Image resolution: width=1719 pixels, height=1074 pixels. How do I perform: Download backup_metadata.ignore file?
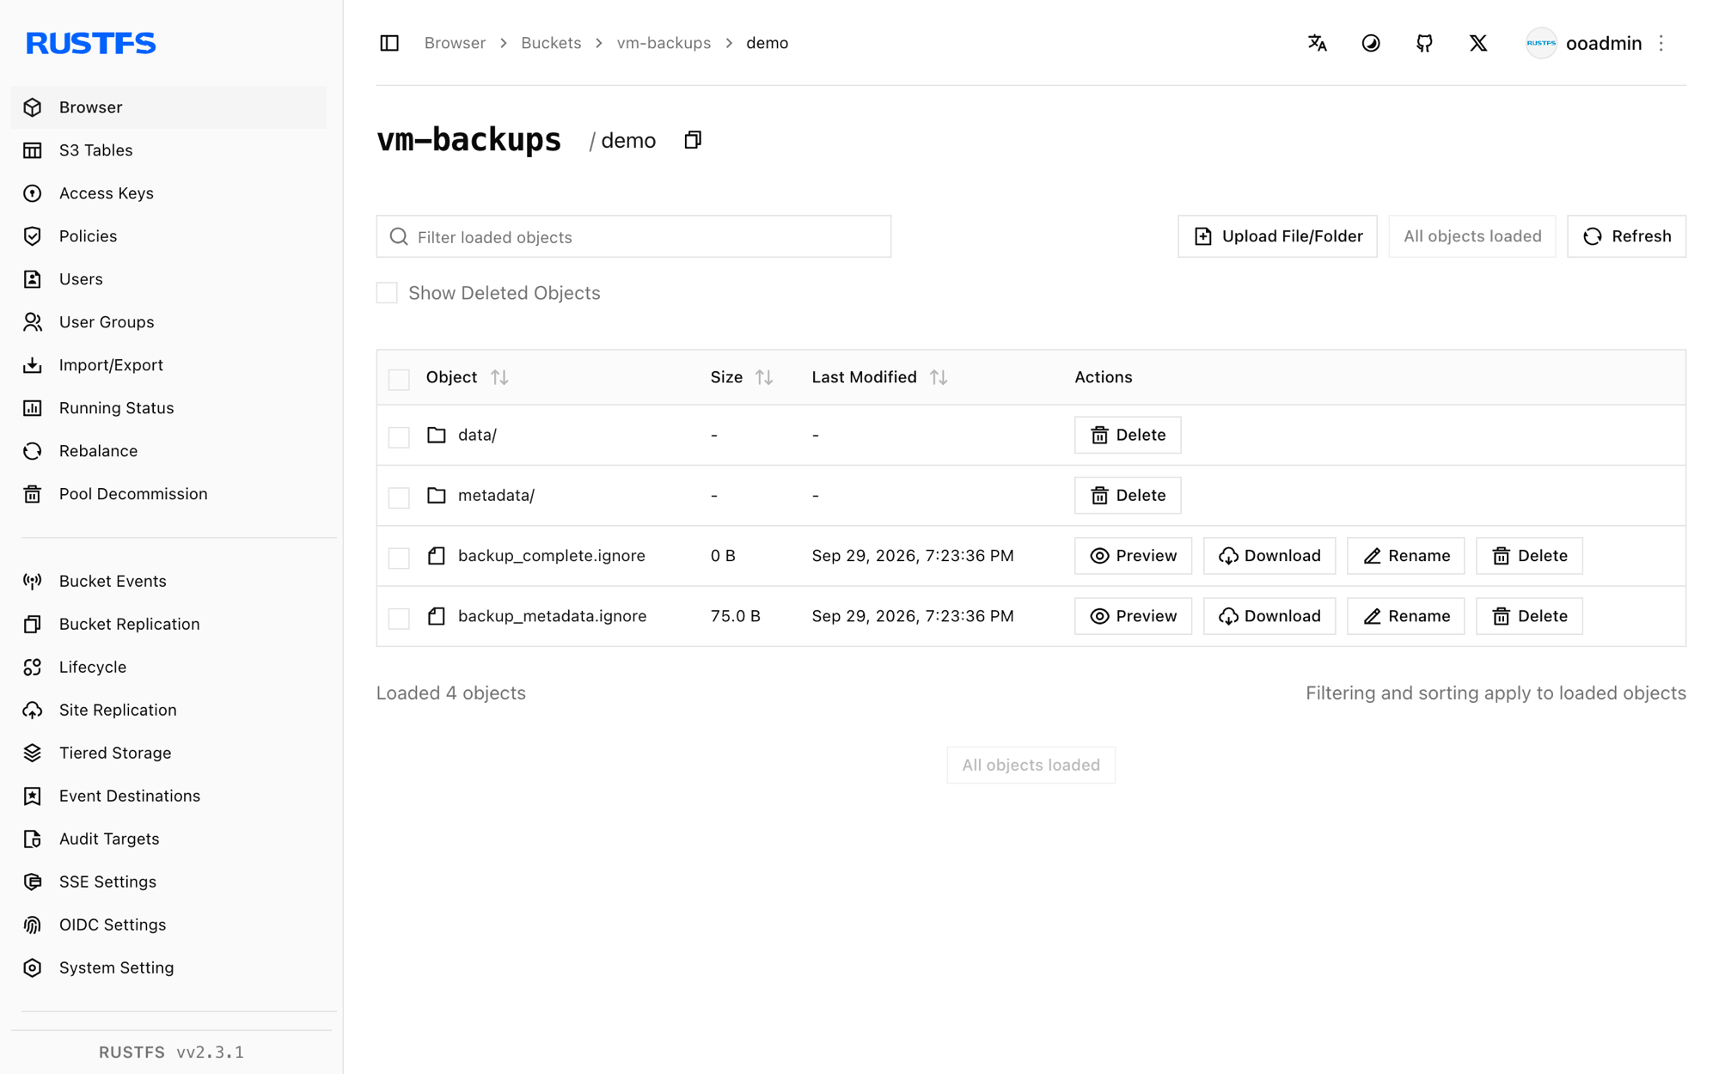[1269, 616]
